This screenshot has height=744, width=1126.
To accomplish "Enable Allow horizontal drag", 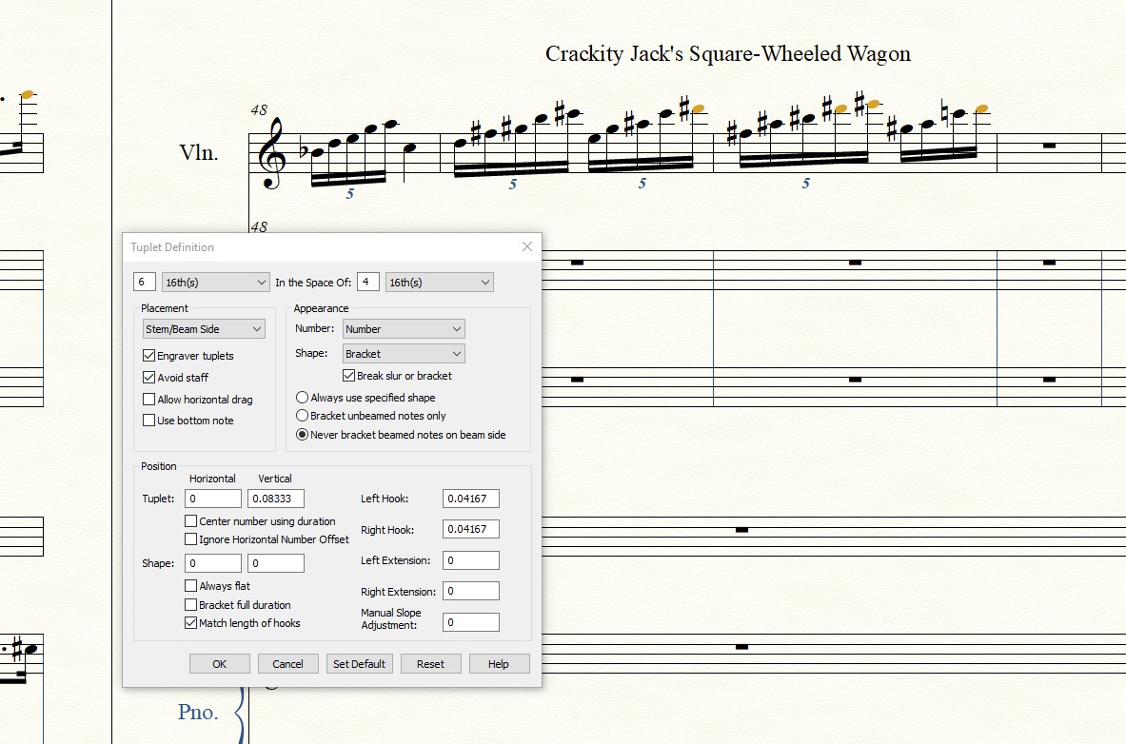I will (x=149, y=400).
